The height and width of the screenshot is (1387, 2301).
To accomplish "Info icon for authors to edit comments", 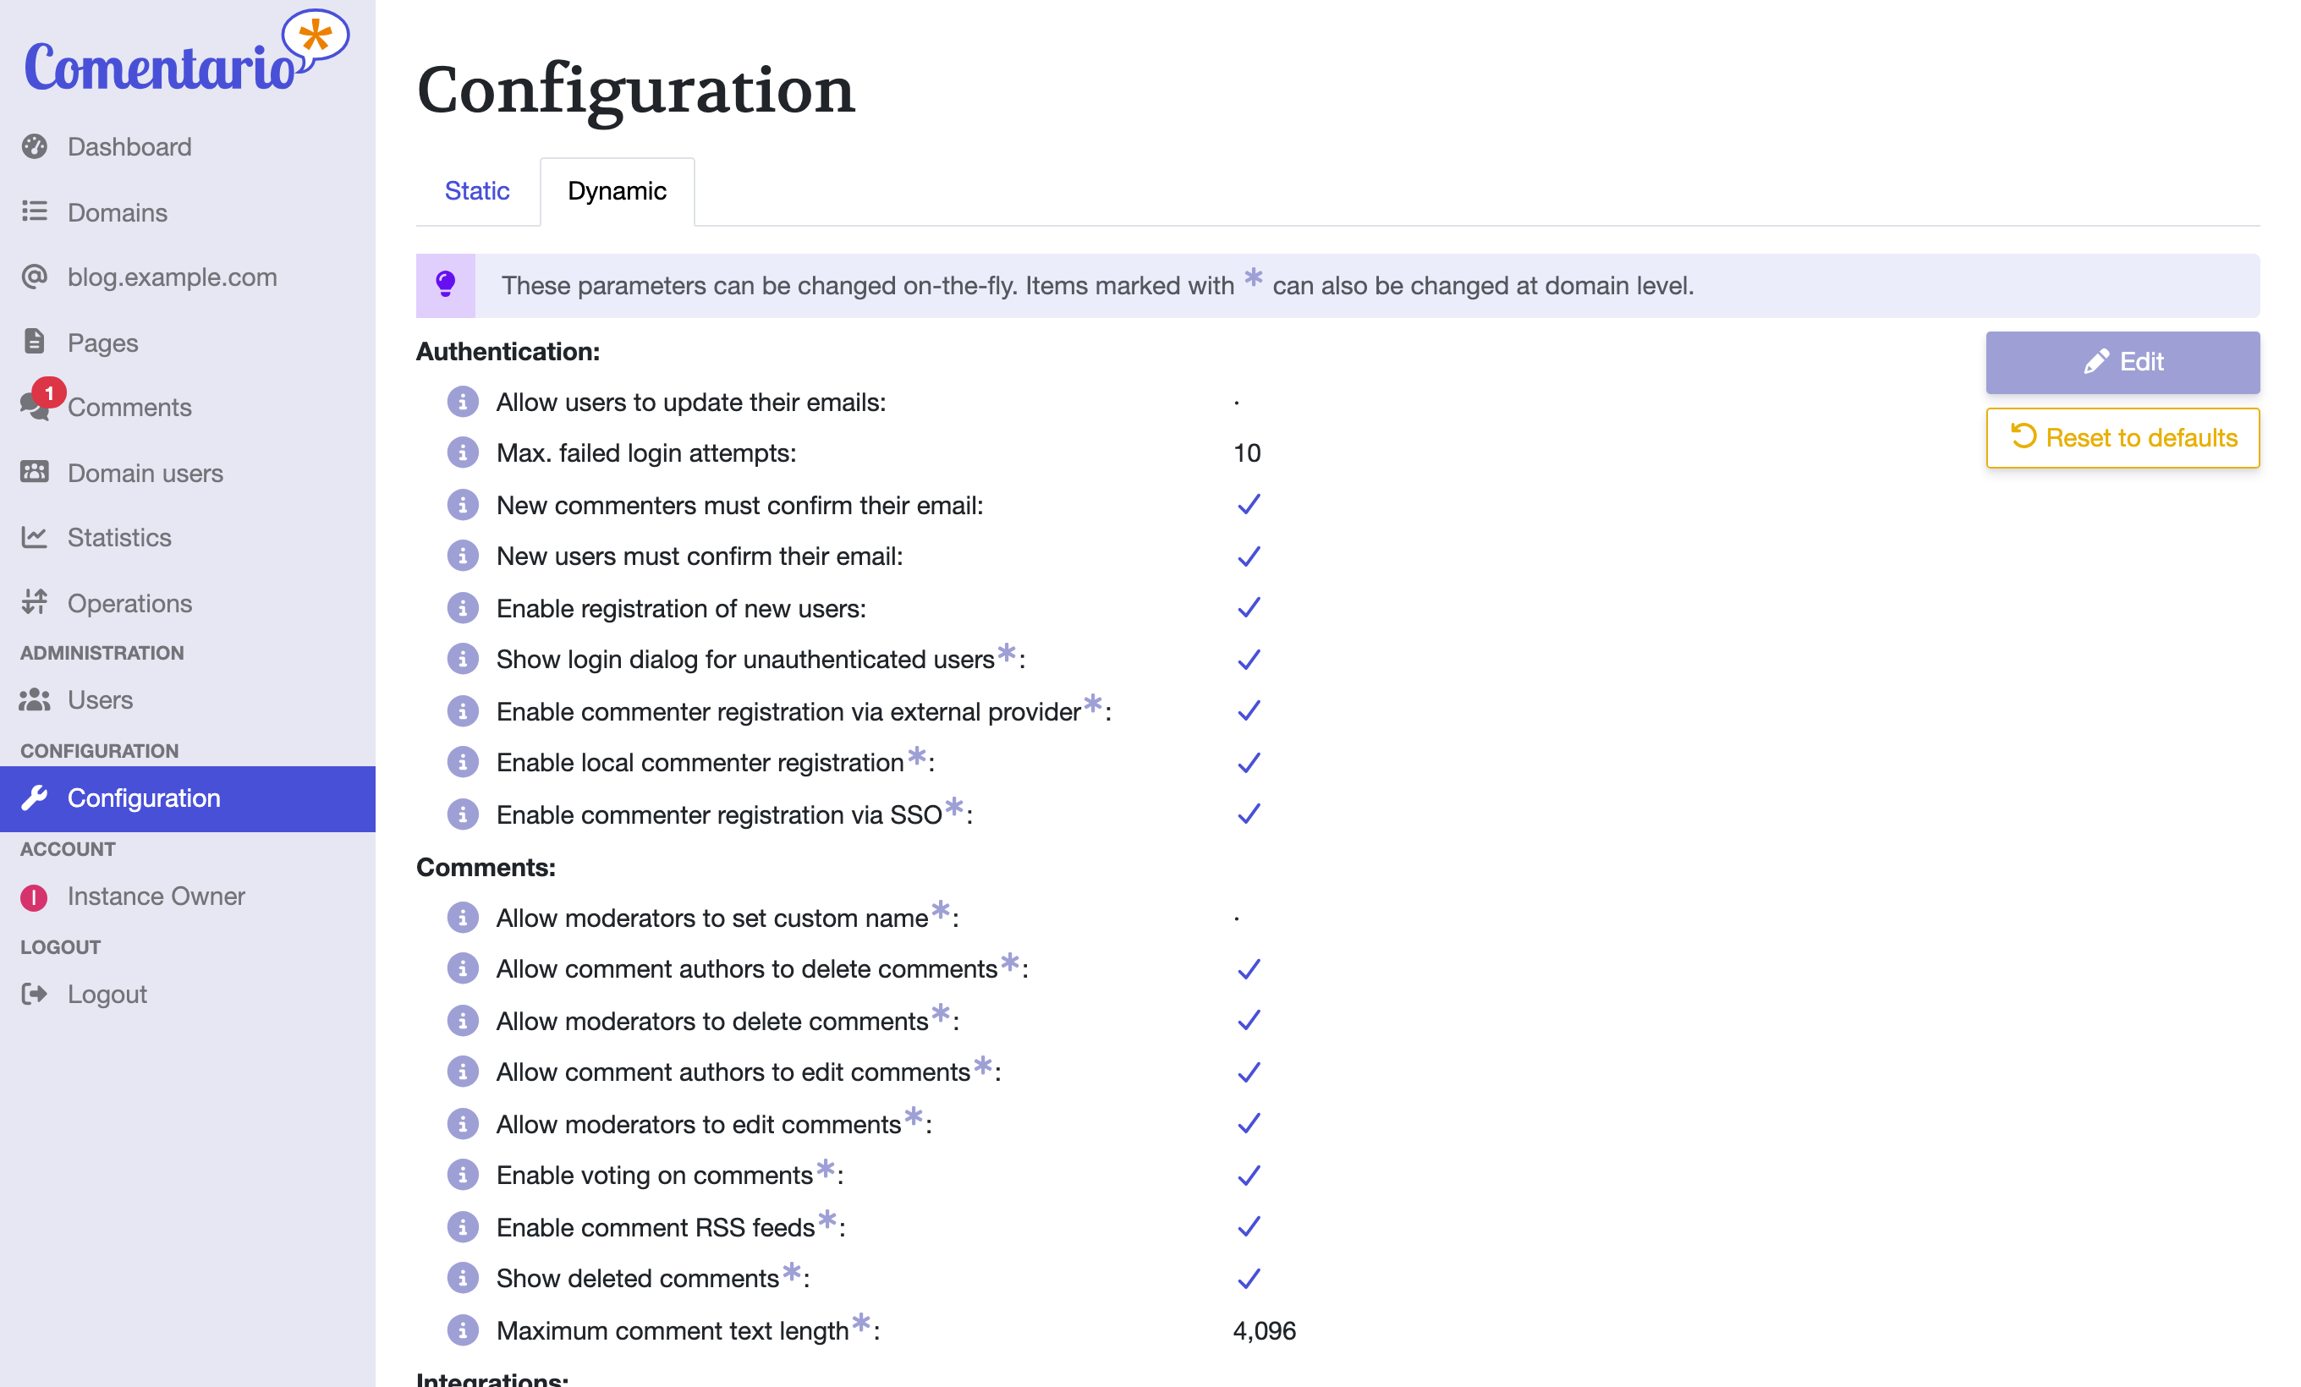I will 462,1072.
